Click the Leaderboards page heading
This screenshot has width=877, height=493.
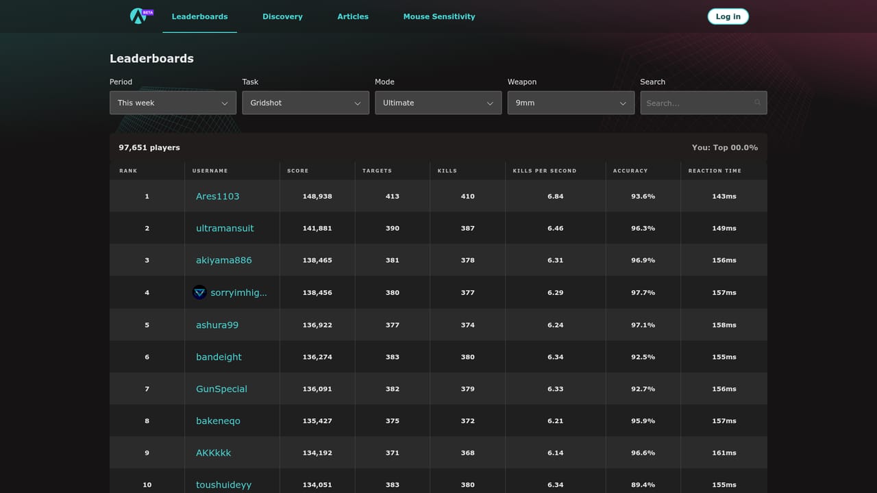click(x=151, y=58)
